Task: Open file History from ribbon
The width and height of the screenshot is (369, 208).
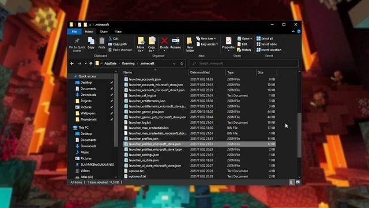Action: (x=244, y=50)
